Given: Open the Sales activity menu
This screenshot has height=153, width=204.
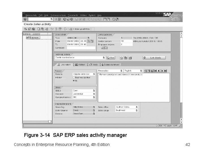Looking at the screenshot, I should (31, 15).
